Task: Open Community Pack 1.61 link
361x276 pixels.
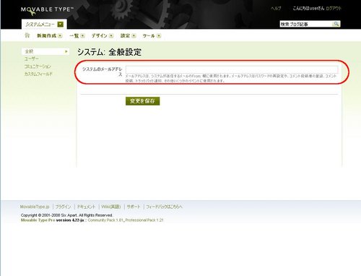Action: pyautogui.click(x=105, y=220)
